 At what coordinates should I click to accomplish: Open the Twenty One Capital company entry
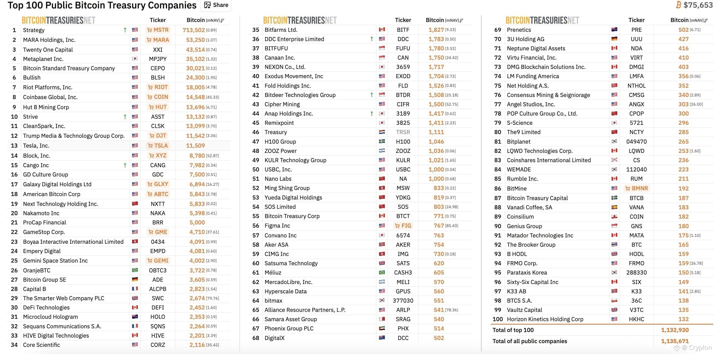point(48,50)
